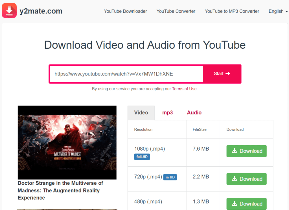Image resolution: width=289 pixels, height=210 pixels.
Task: Download the 1080p (.mp4) video
Action: pos(246,151)
